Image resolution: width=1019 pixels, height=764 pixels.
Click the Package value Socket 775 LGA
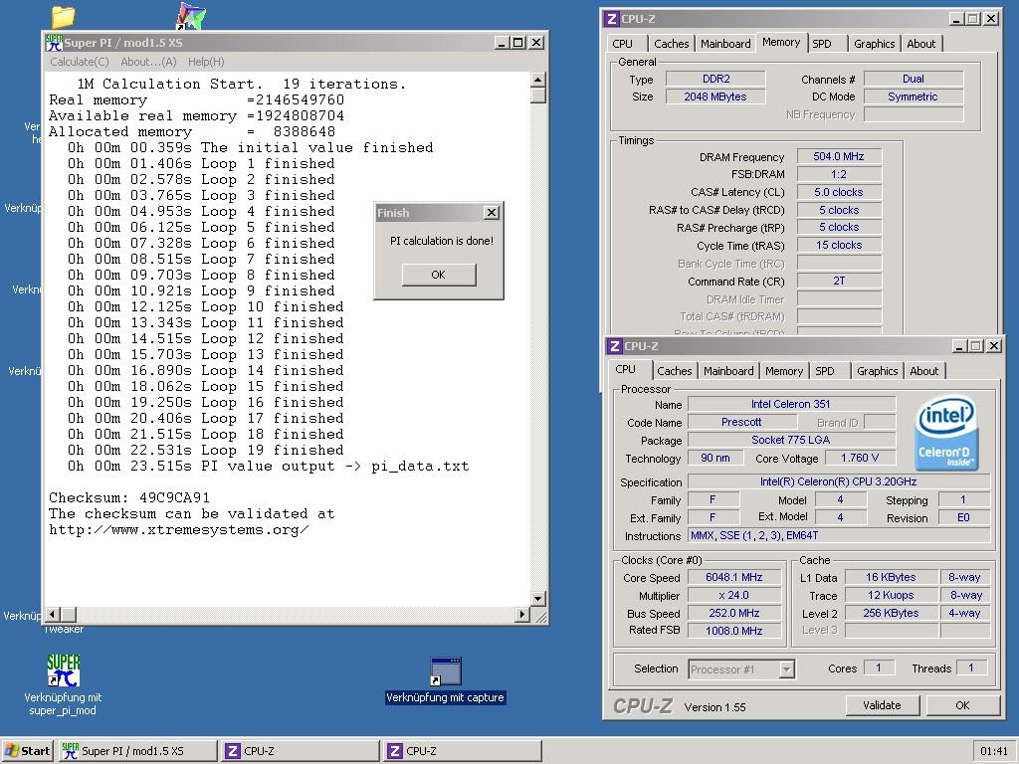coord(791,440)
